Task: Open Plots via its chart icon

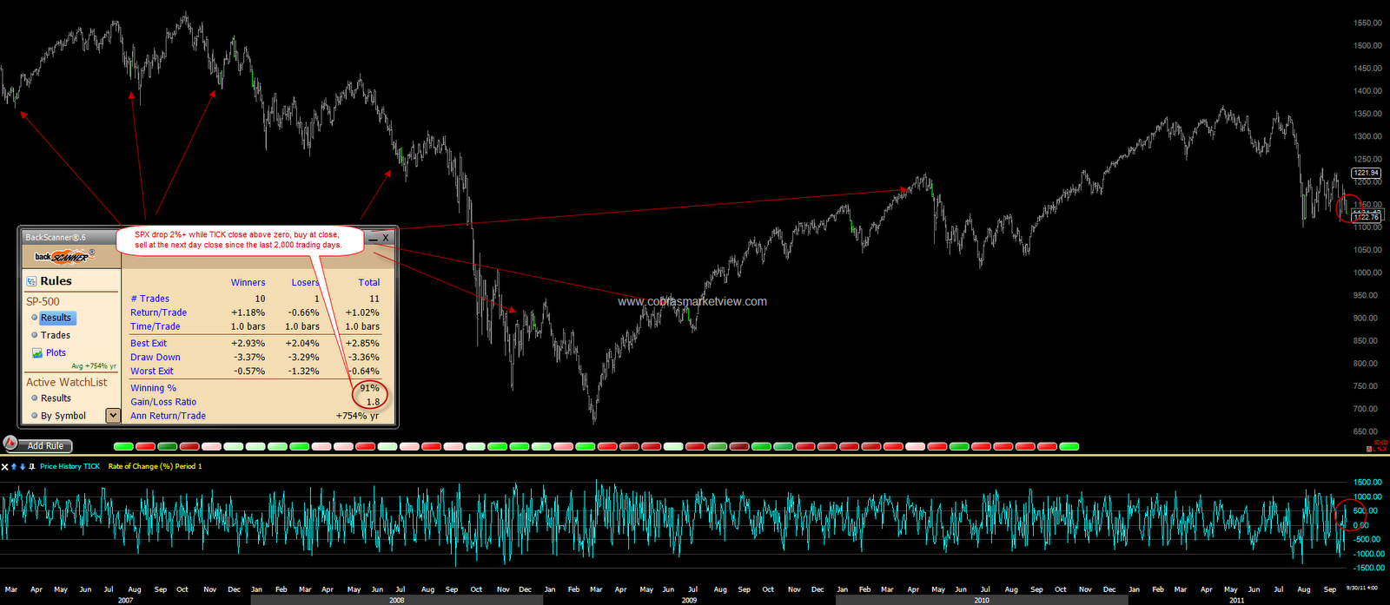Action: click(37, 352)
